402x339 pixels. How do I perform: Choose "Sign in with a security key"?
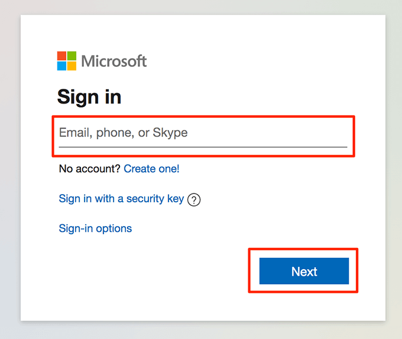tap(121, 199)
